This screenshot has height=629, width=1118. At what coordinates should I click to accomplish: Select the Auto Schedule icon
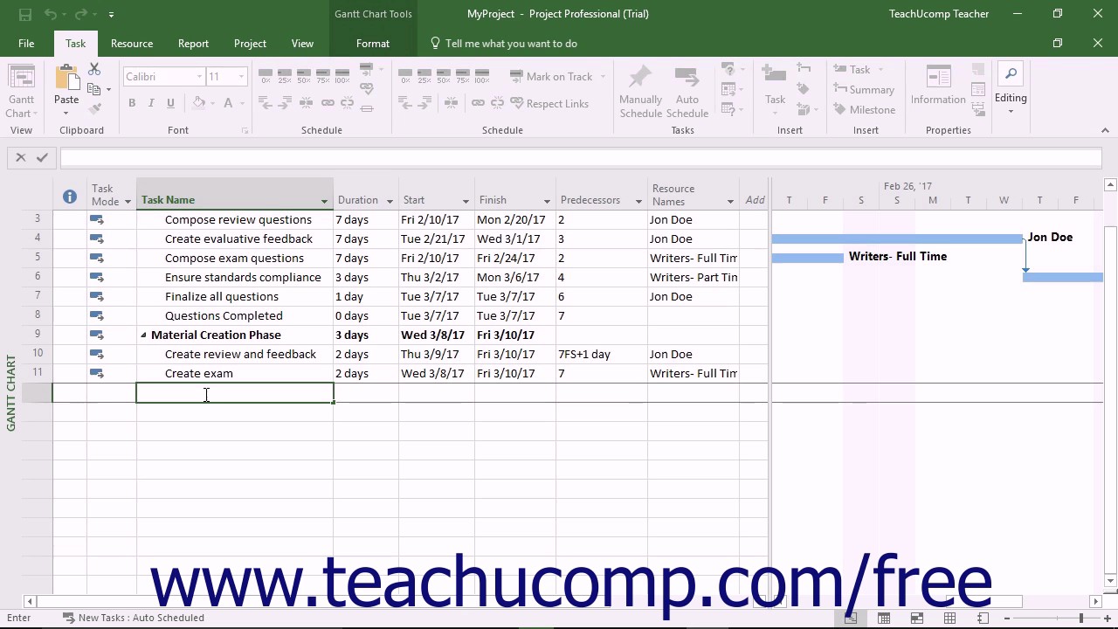[x=687, y=78]
